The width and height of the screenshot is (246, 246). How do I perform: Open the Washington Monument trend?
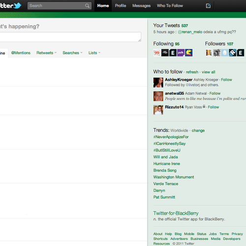174,177
